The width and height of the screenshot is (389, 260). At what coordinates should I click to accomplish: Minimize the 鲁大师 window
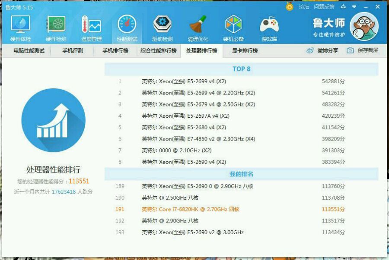click(366, 7)
